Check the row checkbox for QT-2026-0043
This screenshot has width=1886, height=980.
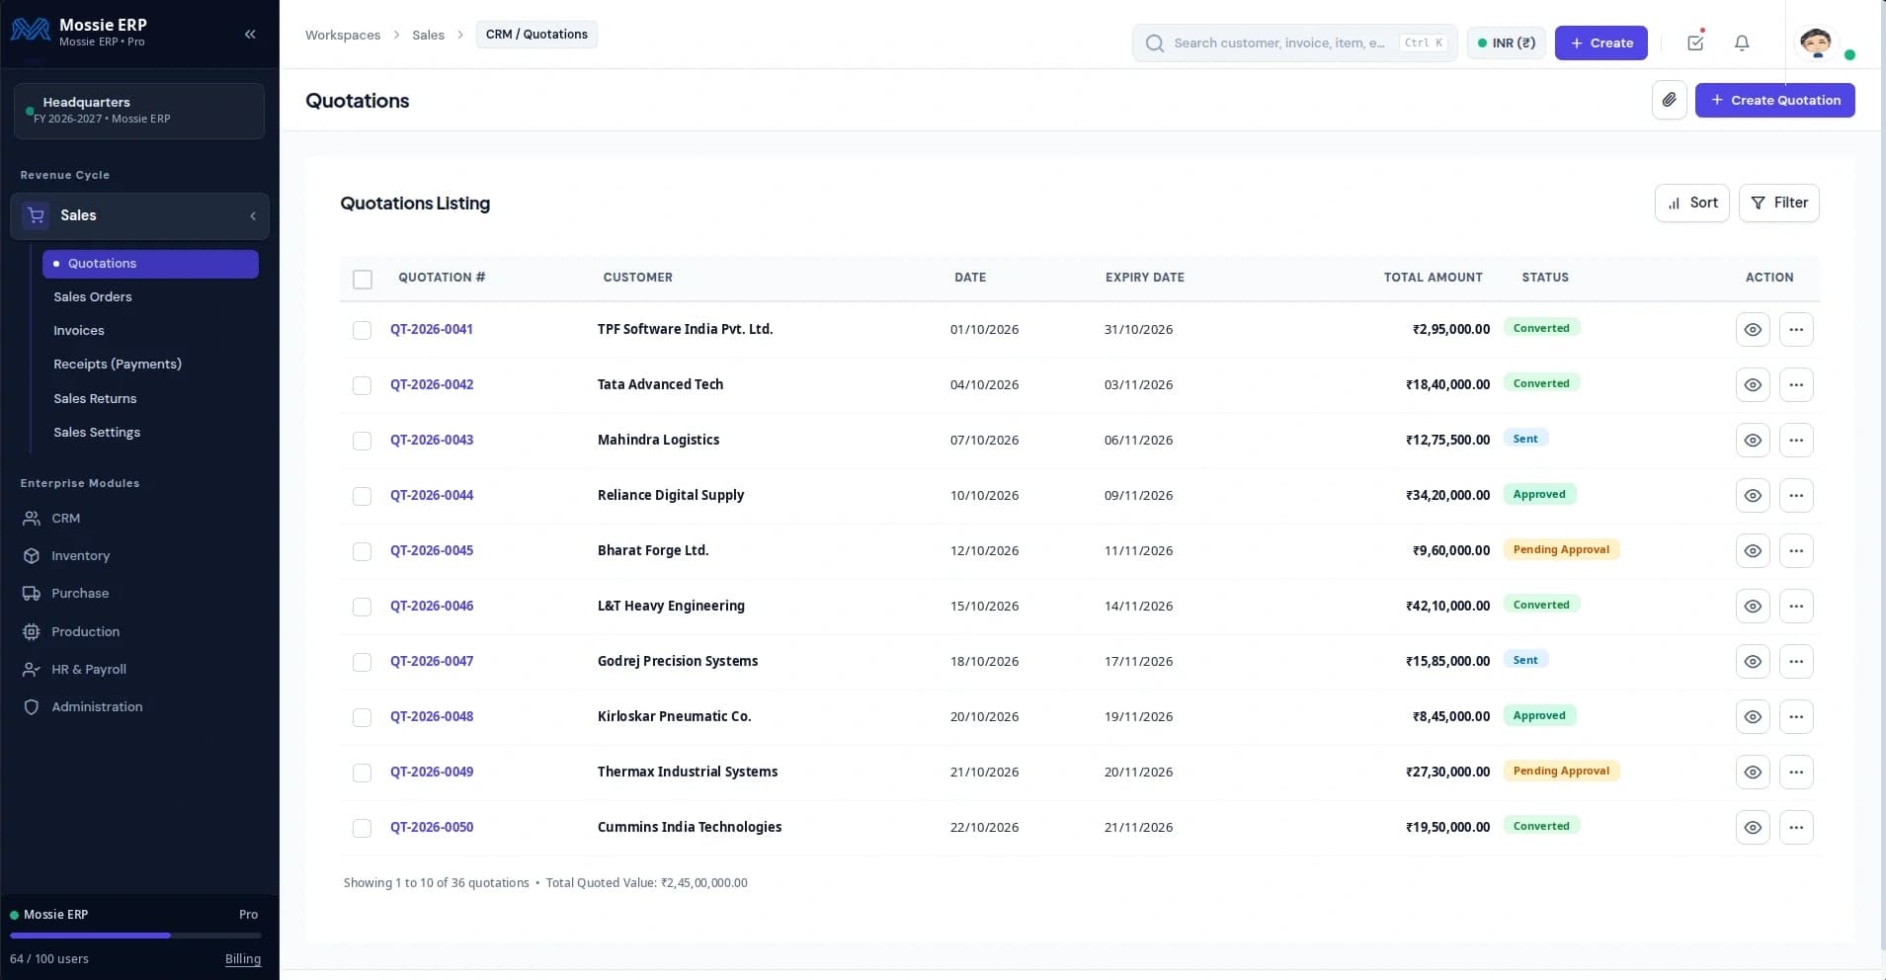[362, 441]
